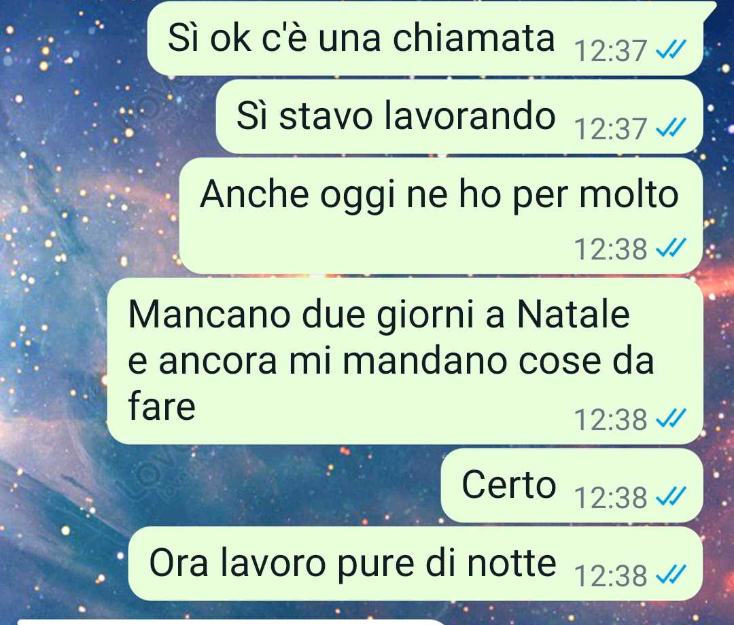734x625 pixels.
Task: Tap the 'Mancano due giorni a Natale' message
Action: pyautogui.click(x=405, y=361)
